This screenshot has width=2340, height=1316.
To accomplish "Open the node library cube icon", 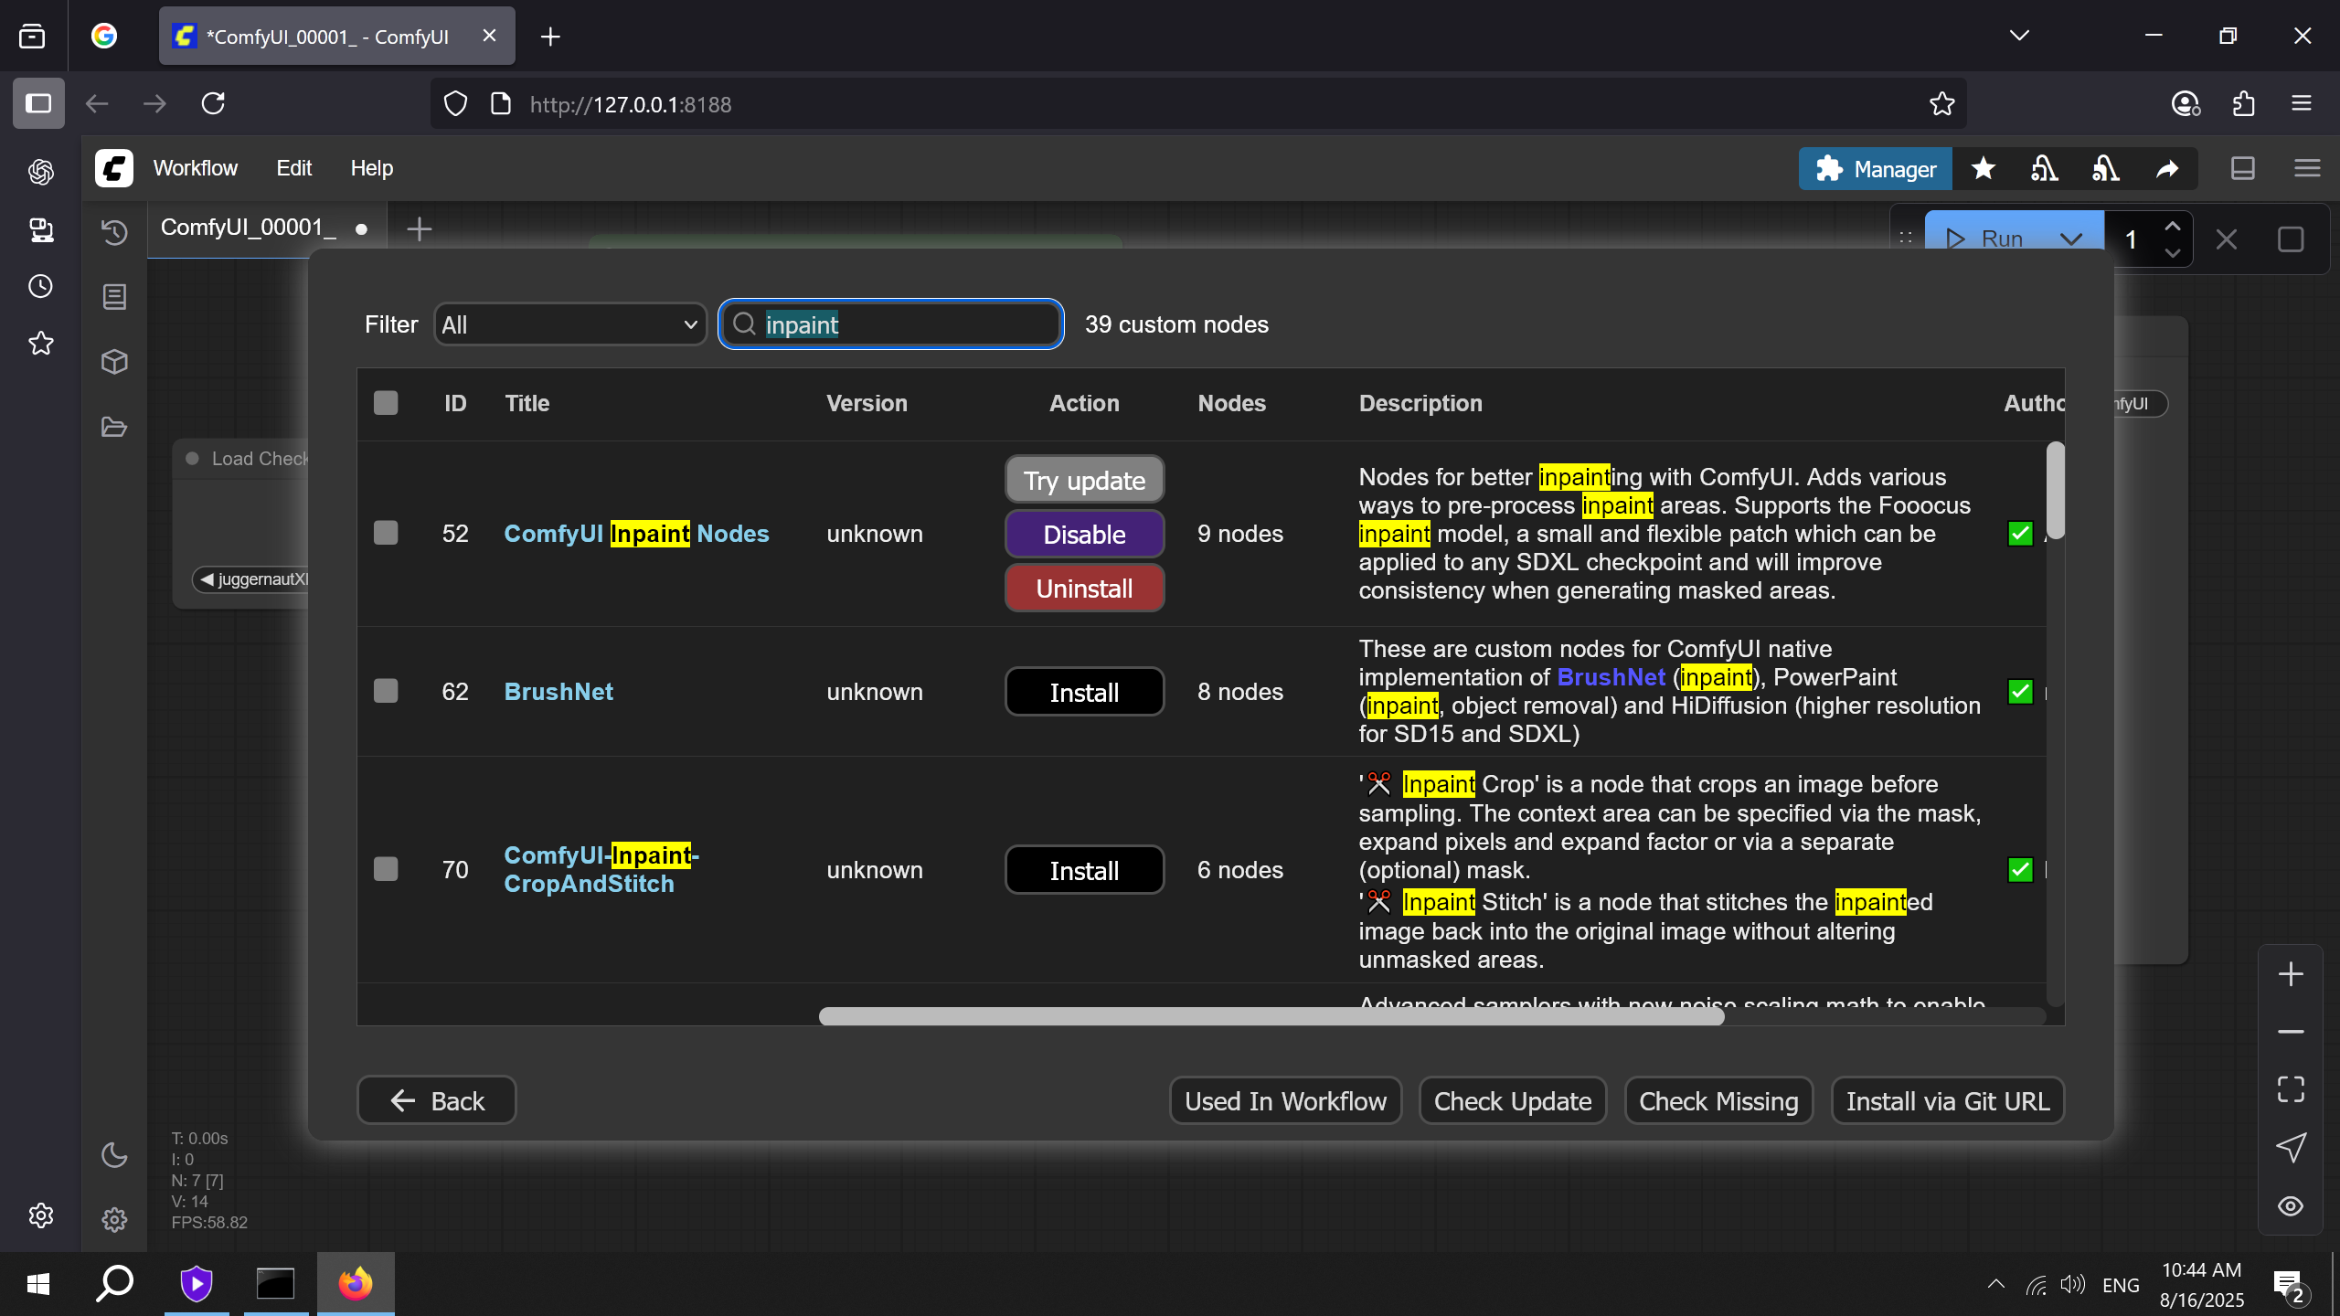I will (114, 362).
